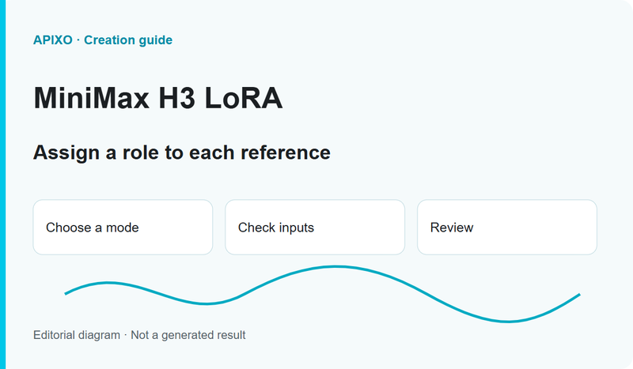This screenshot has width=633, height=369.
Task: Click the "Editorial diagram · Not a generated result" caption
Action: tap(139, 335)
